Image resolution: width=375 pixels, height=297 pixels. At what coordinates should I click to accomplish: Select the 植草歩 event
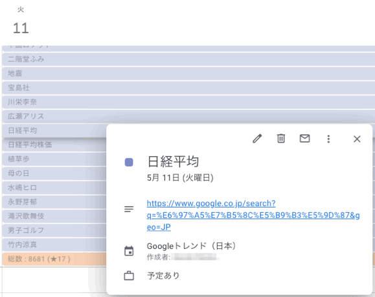coord(54,159)
